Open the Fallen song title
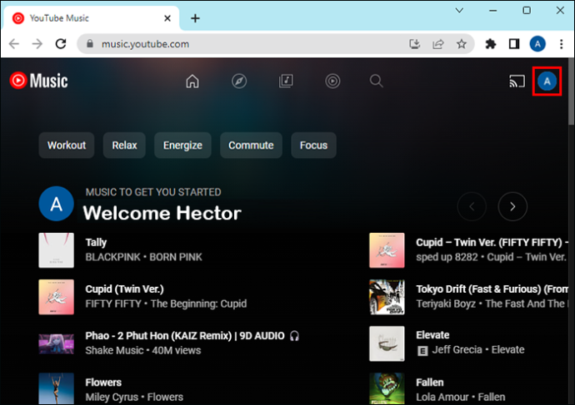The image size is (575, 405). click(x=430, y=383)
